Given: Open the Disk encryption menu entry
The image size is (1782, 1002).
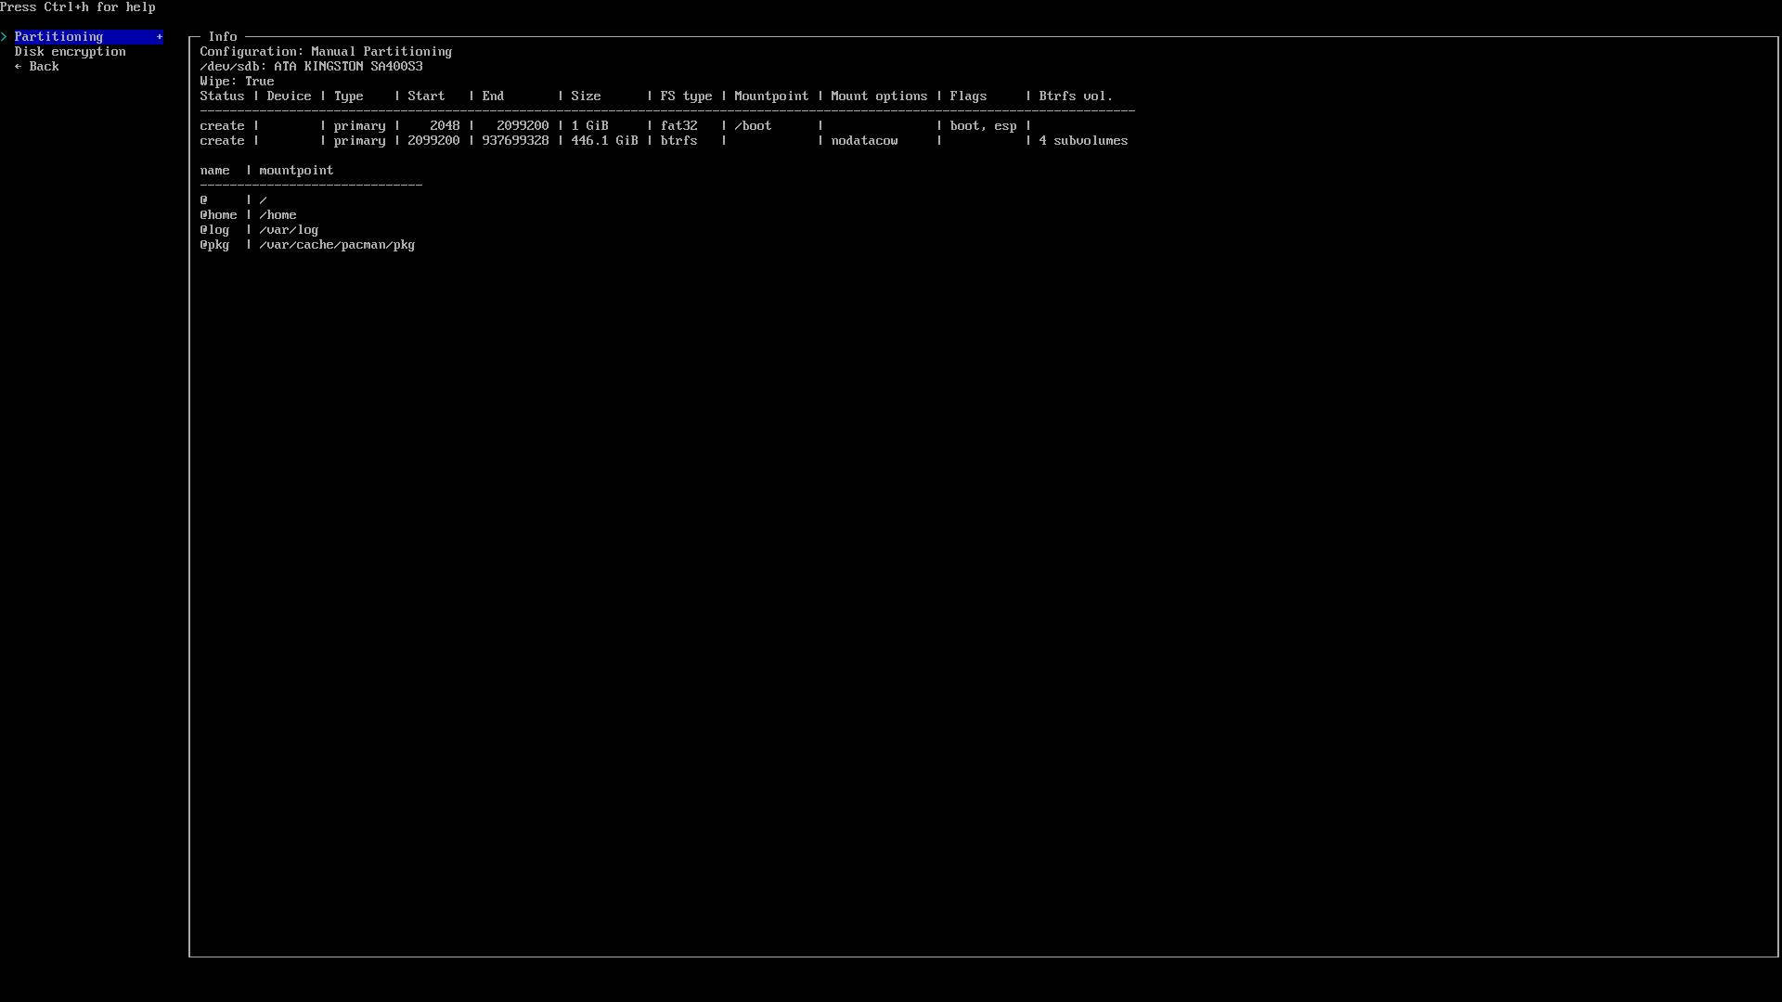Looking at the screenshot, I should 70,52.
